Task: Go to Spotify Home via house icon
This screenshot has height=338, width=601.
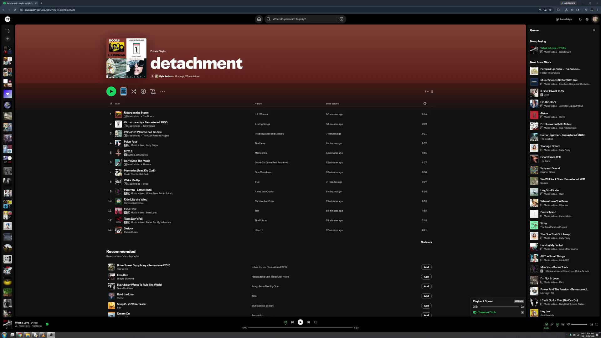Action: point(259,19)
